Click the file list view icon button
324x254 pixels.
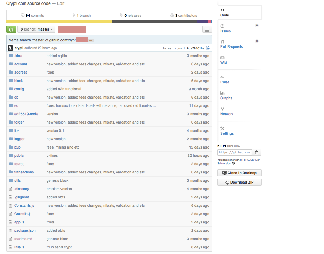click(207, 29)
